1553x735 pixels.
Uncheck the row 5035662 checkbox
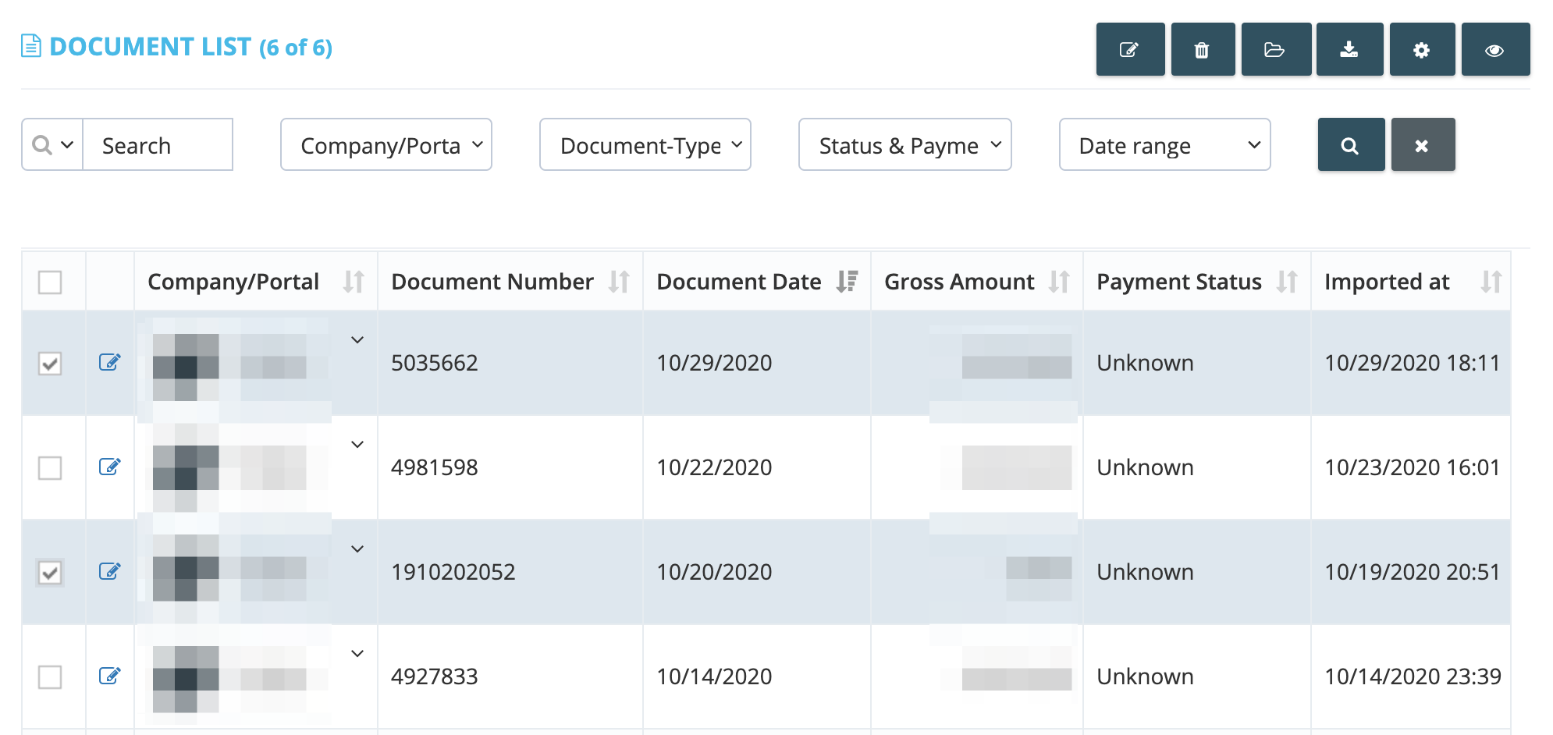point(50,363)
